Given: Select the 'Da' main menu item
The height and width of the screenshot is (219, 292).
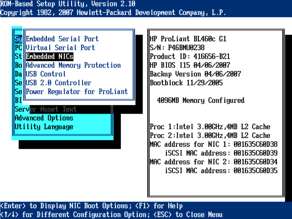Looking at the screenshot, I should click(x=19, y=74).
